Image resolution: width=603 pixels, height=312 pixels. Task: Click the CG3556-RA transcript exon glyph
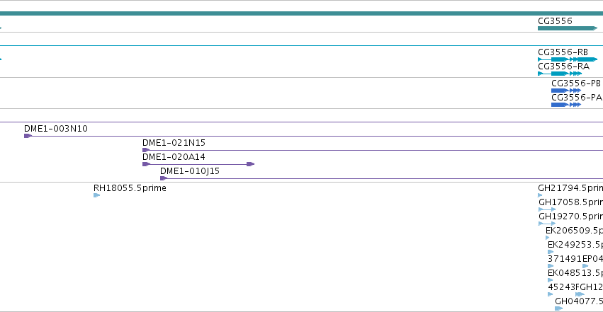(560, 74)
